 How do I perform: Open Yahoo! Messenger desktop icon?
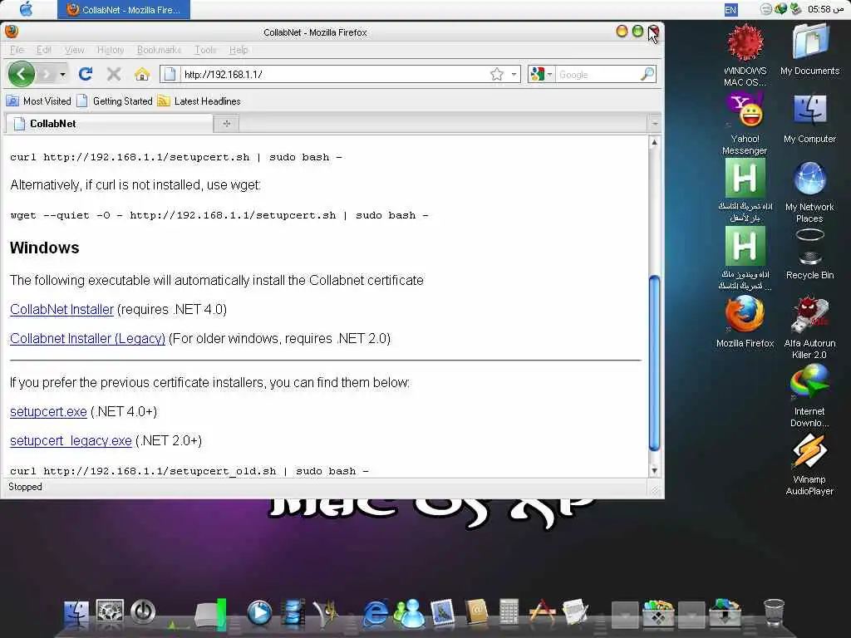pos(745,122)
